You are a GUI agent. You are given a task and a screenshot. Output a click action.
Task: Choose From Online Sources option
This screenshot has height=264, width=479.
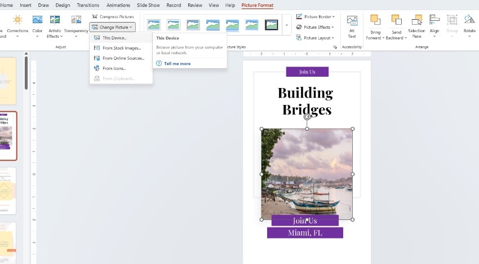point(123,58)
